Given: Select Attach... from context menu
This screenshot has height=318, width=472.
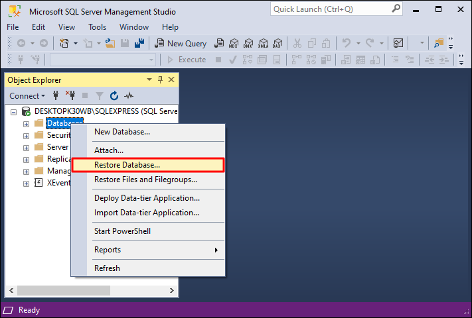Looking at the screenshot, I should (x=148, y=150).
